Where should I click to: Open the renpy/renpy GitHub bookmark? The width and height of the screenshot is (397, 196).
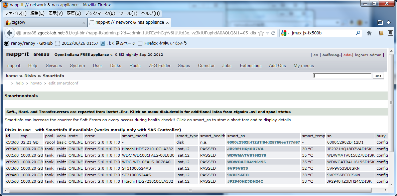pos(28,43)
